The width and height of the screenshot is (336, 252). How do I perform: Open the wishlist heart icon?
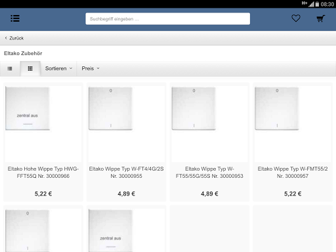tap(296, 18)
